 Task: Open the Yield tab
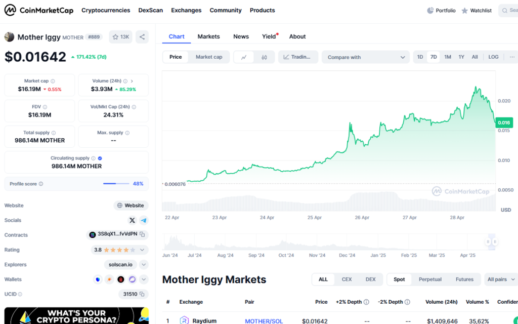coord(269,36)
